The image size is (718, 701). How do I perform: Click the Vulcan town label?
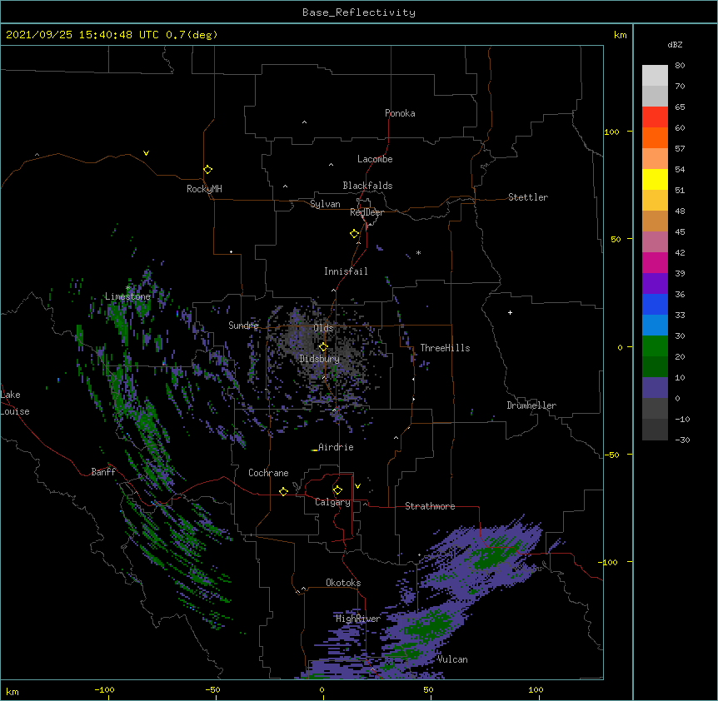coord(452,659)
